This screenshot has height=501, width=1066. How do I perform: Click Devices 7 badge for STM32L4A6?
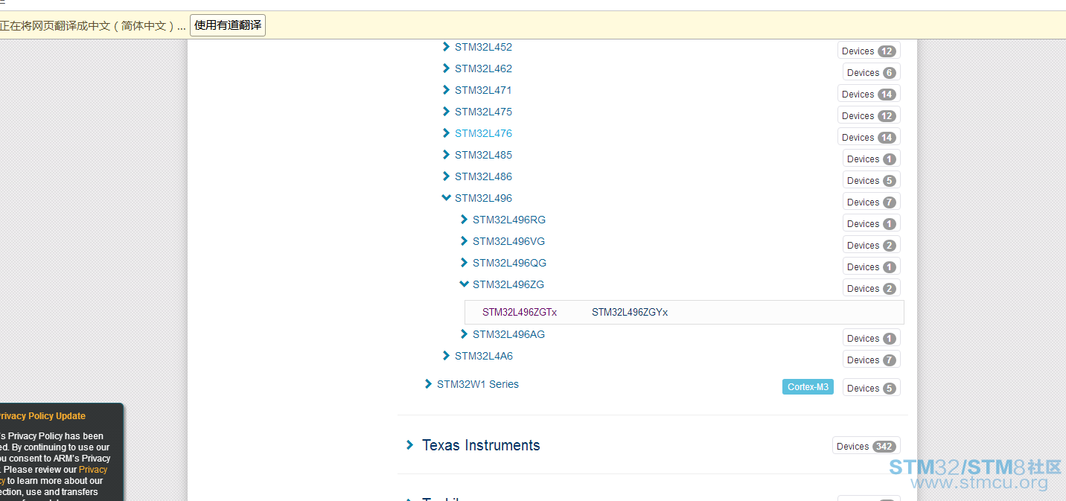pyautogui.click(x=872, y=360)
